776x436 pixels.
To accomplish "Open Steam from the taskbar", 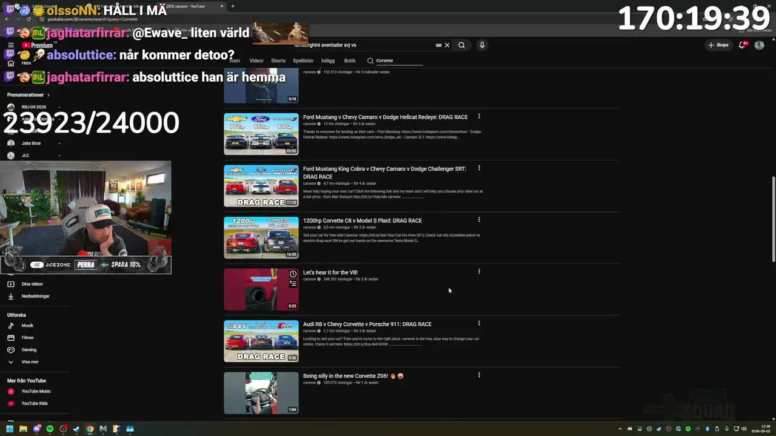I will [x=76, y=429].
